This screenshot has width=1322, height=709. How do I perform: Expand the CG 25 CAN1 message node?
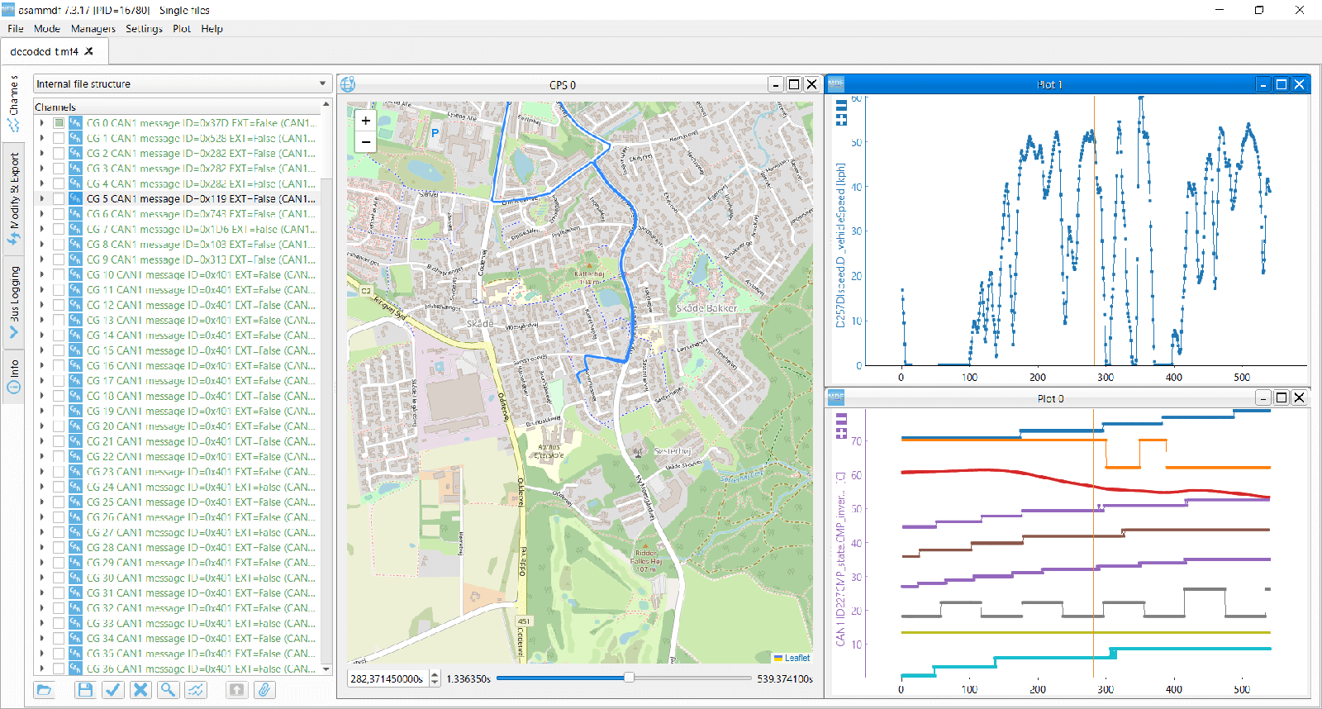[x=42, y=502]
